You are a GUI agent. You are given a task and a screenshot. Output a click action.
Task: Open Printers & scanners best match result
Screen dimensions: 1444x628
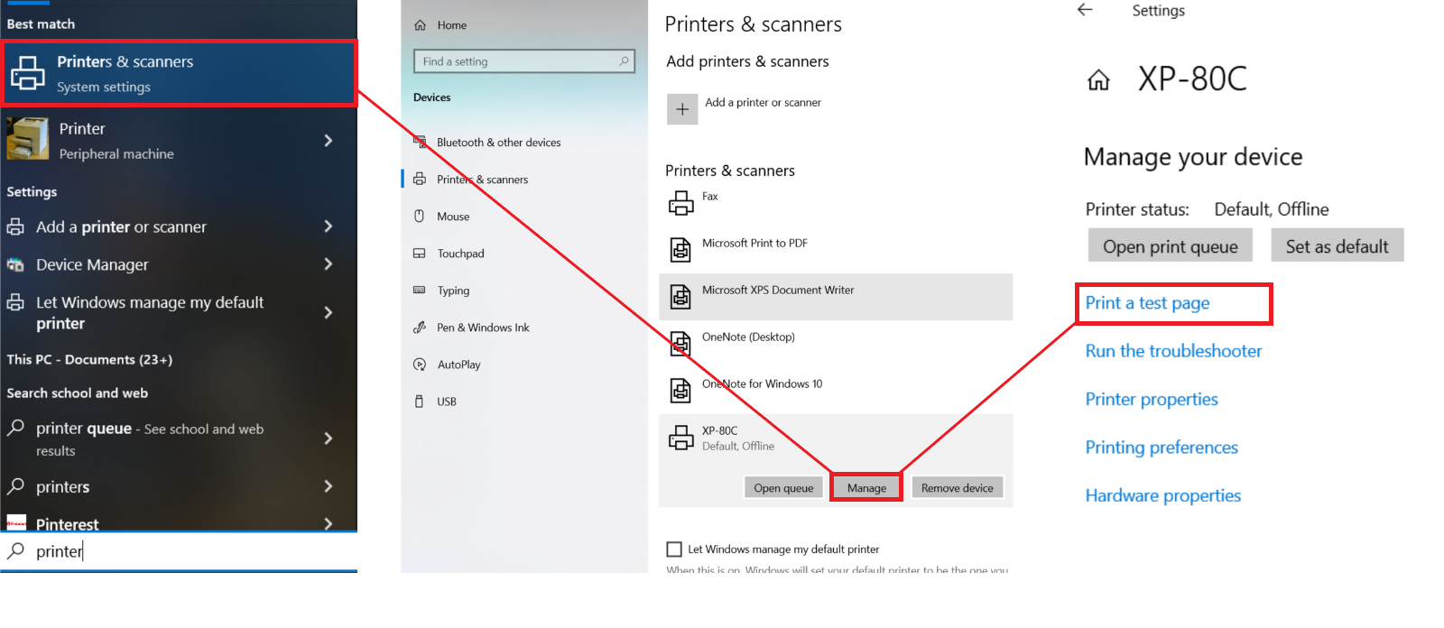[179, 73]
